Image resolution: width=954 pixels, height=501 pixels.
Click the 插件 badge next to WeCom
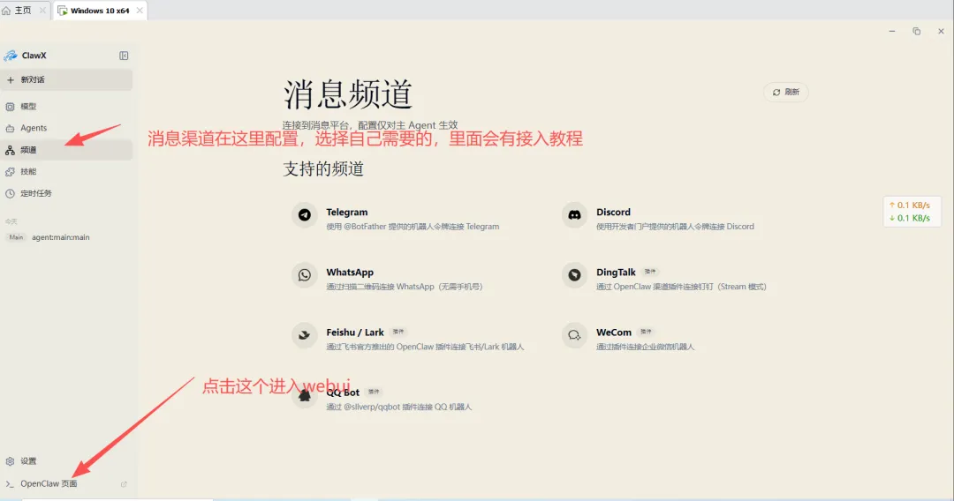(x=646, y=333)
